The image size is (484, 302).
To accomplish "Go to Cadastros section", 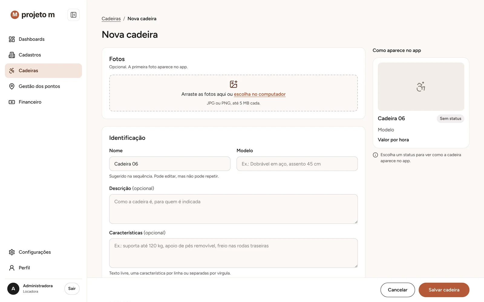I will (43, 55).
